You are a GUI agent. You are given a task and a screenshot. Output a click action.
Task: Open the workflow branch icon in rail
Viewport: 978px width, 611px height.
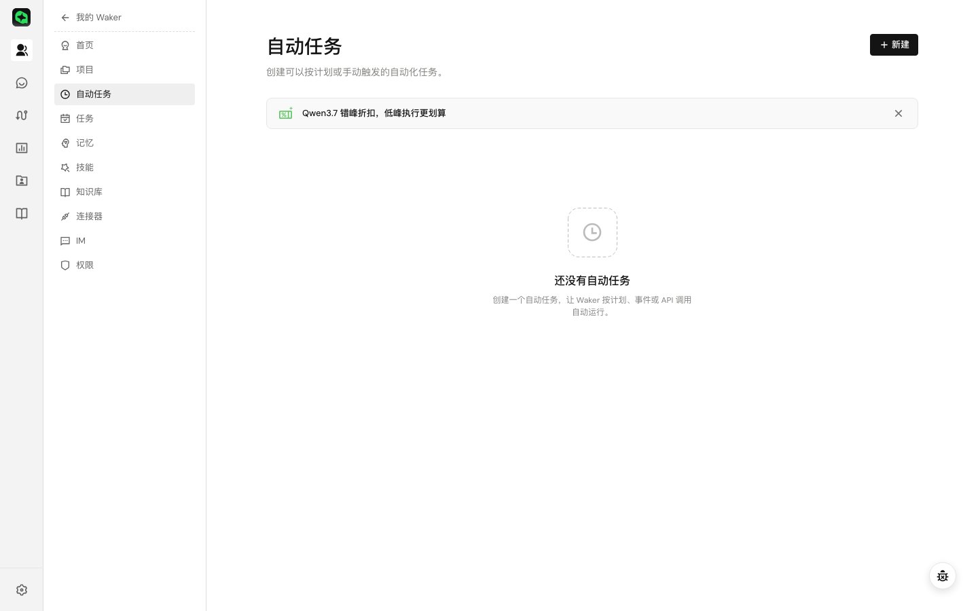22,115
